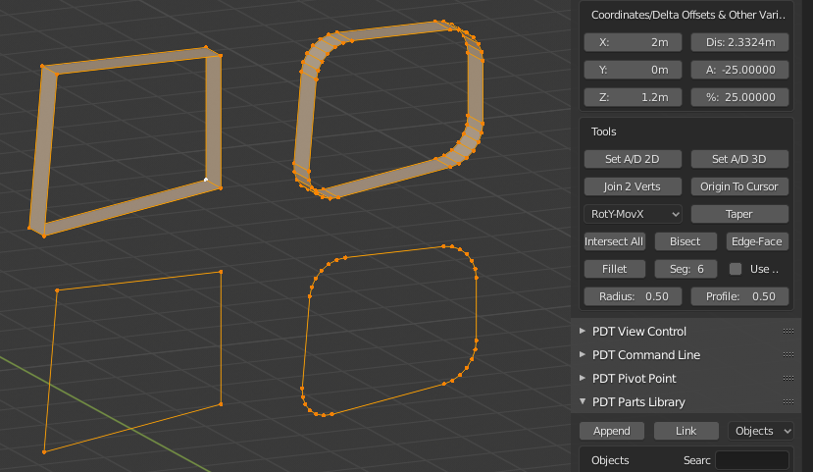Run the Fillet tool

coord(615,269)
